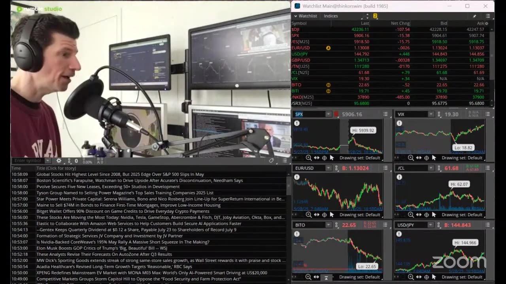Toggle the chain link icon on /CL chart
The image size is (506, 284).
pyautogui.click(x=439, y=168)
